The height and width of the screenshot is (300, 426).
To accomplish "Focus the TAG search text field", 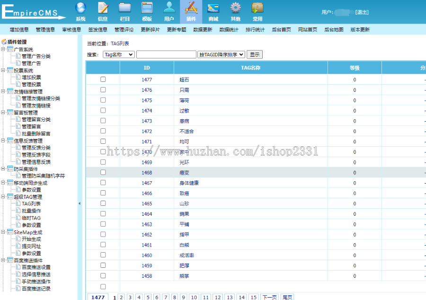I will pos(166,54).
